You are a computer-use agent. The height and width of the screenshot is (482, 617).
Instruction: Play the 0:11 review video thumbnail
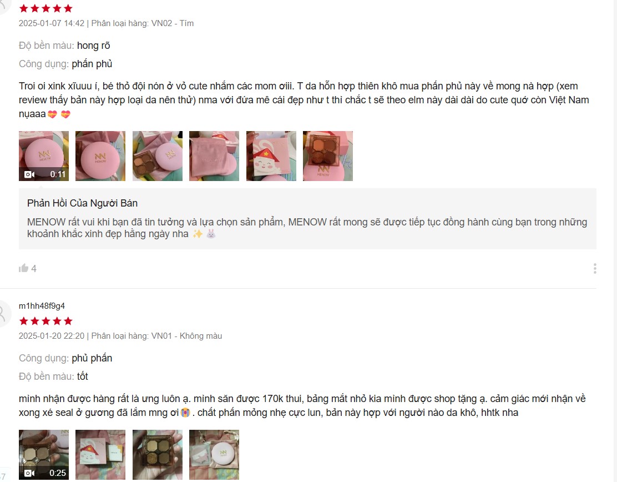pos(44,156)
